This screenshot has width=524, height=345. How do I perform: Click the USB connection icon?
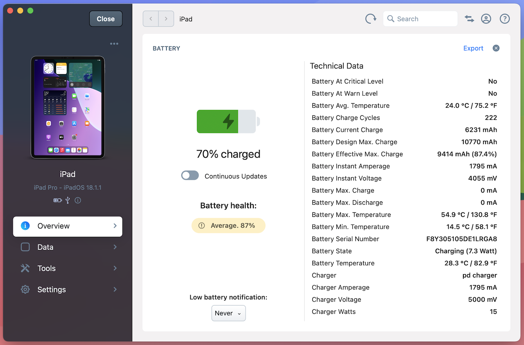click(x=68, y=201)
